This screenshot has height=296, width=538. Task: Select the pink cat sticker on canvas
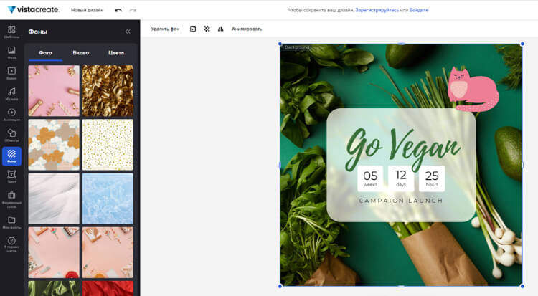[x=473, y=89]
